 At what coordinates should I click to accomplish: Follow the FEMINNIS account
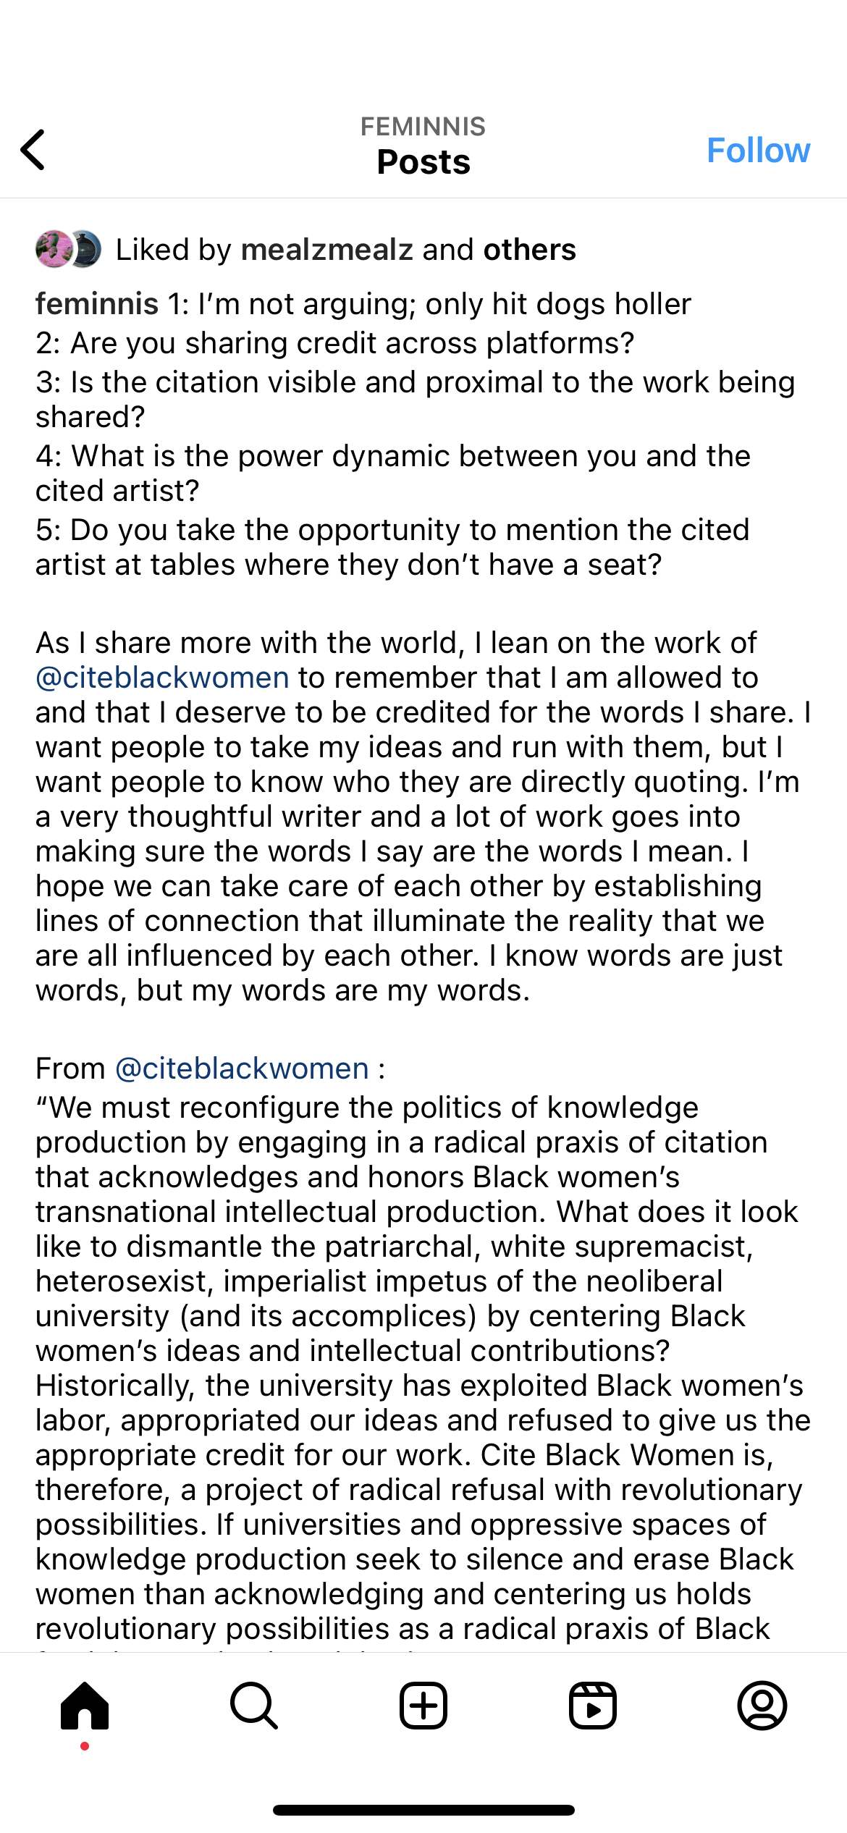(758, 151)
